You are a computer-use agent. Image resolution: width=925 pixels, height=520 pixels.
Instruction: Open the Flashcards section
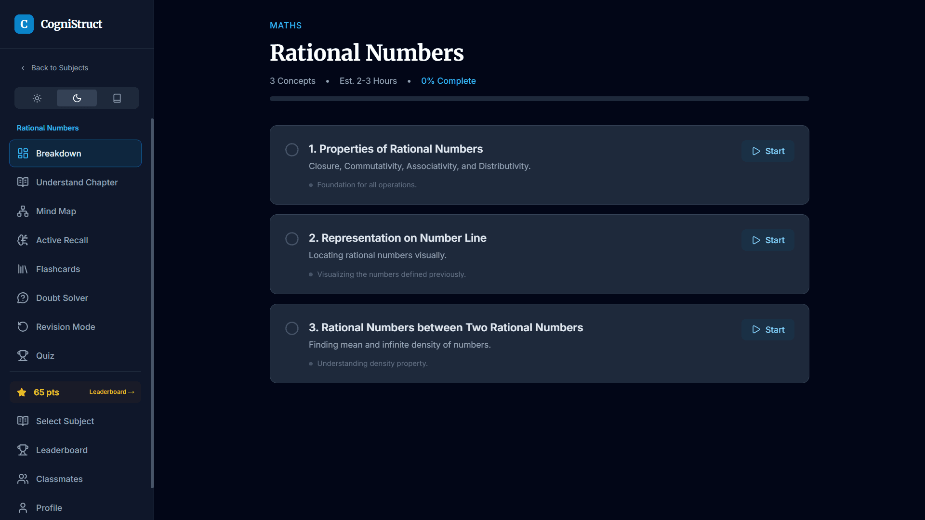coord(57,269)
